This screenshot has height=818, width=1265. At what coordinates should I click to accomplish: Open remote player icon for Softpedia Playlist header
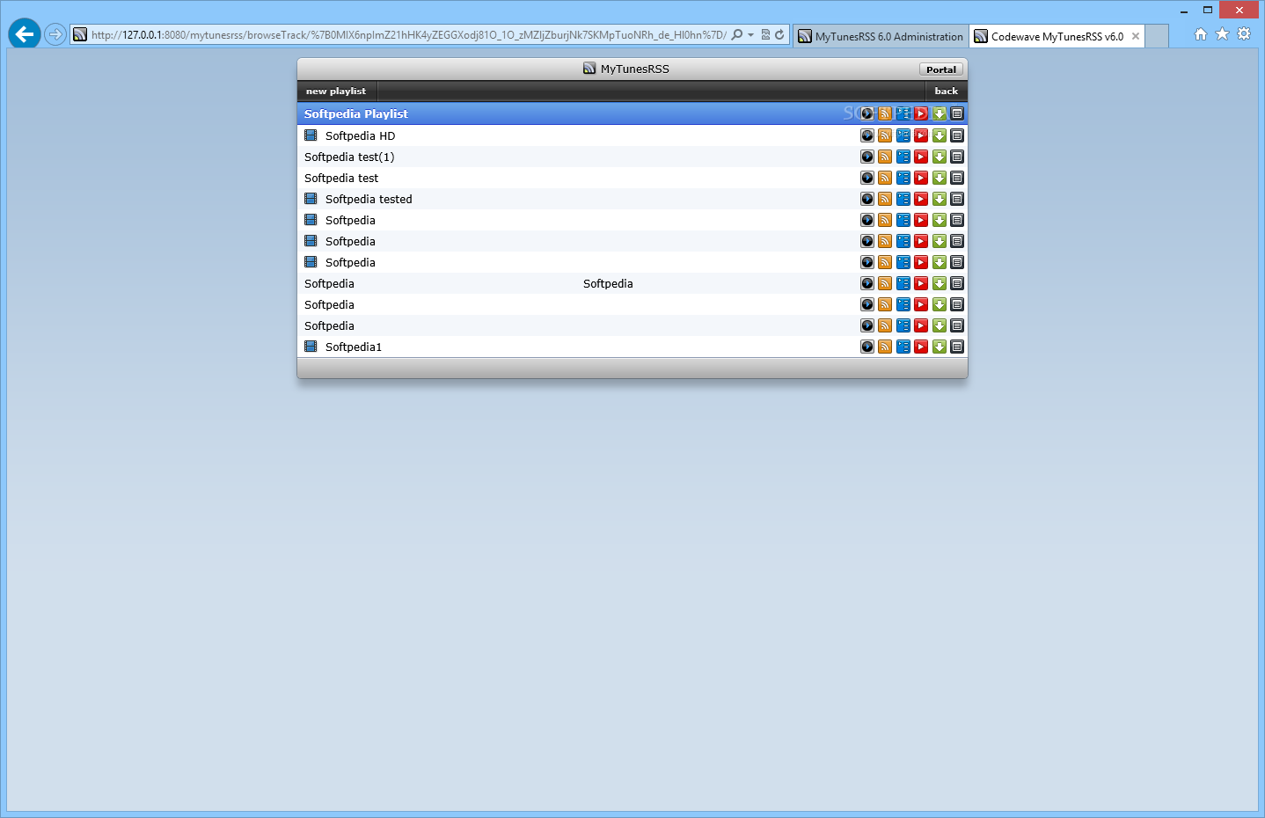click(867, 113)
